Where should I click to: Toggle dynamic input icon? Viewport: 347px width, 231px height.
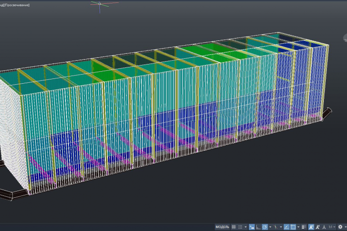(x=252, y=227)
